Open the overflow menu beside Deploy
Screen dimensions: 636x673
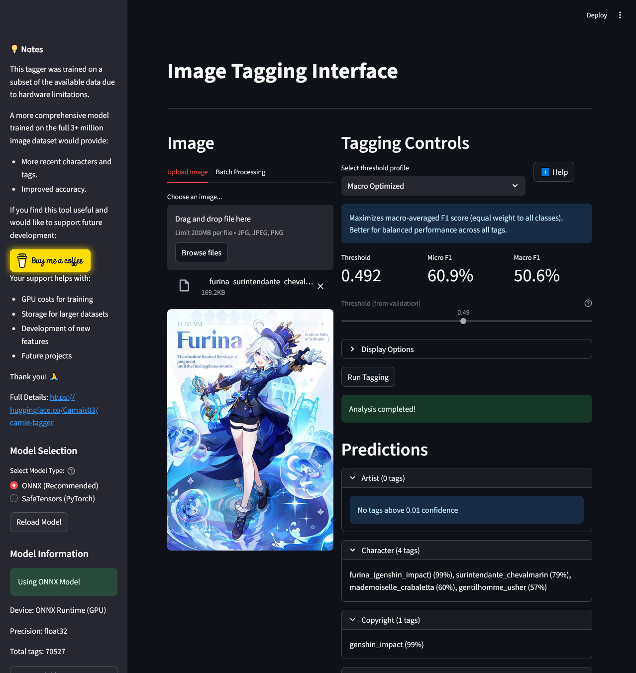tap(620, 15)
